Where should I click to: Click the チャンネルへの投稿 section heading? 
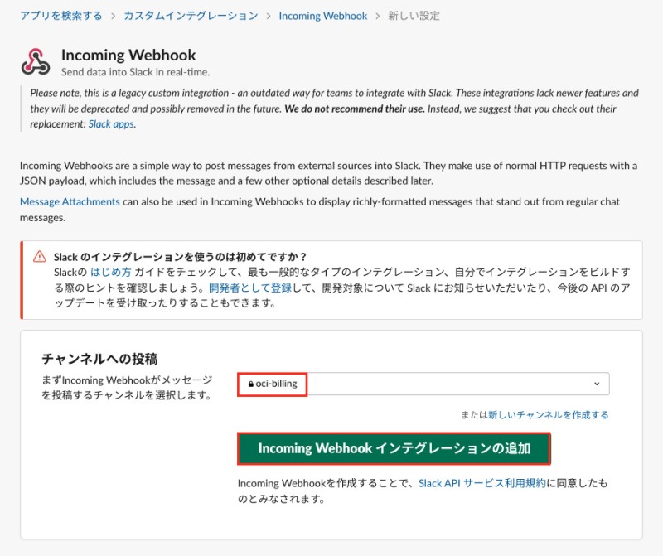(x=99, y=359)
